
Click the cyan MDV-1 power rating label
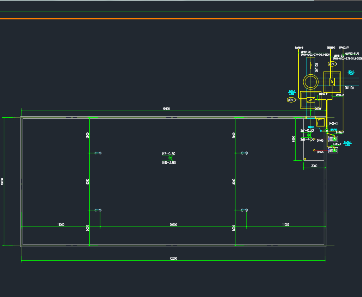[351, 73]
